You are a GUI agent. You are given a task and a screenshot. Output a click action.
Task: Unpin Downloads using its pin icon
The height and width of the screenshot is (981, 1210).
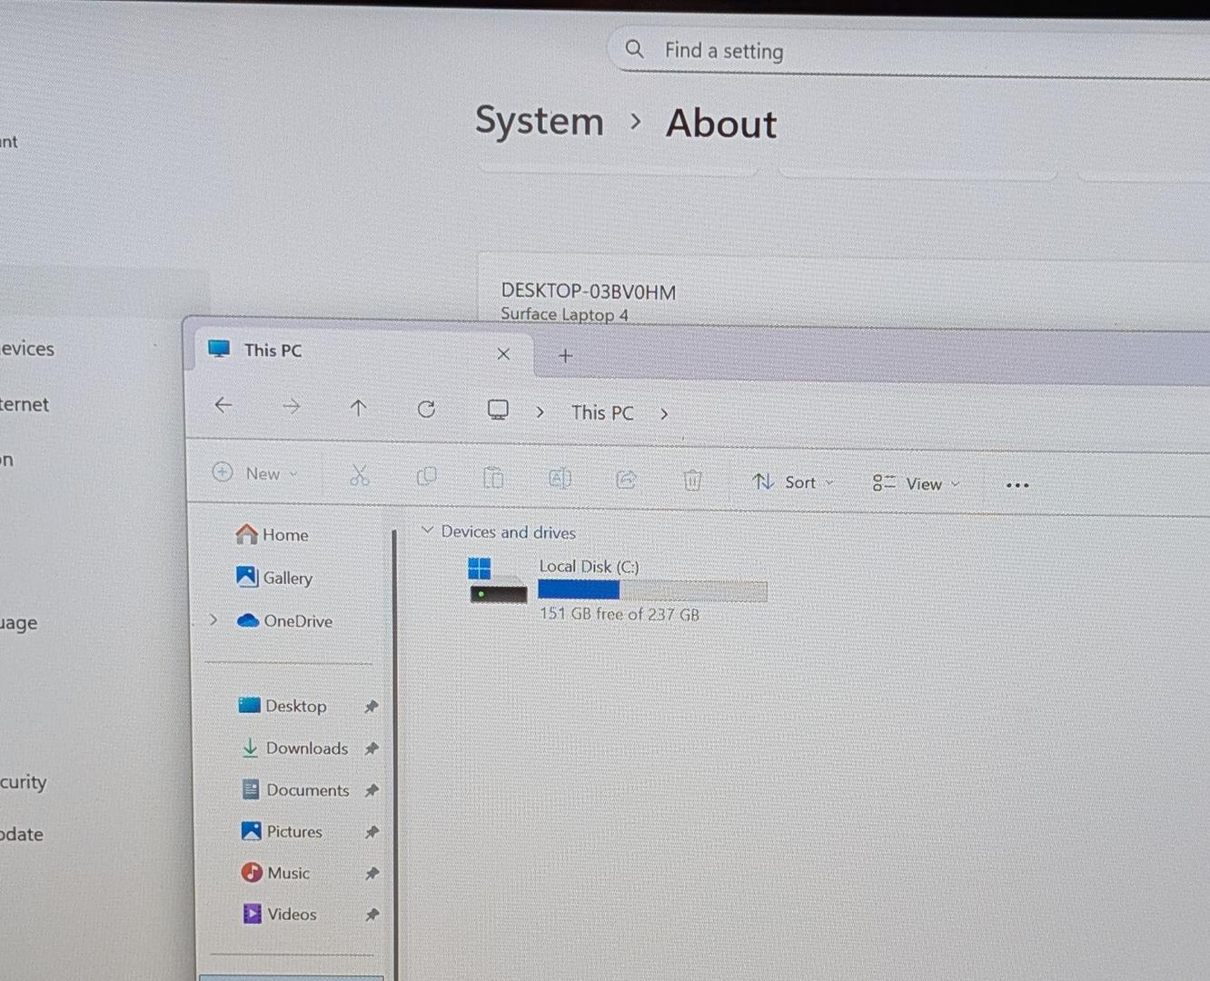(372, 748)
